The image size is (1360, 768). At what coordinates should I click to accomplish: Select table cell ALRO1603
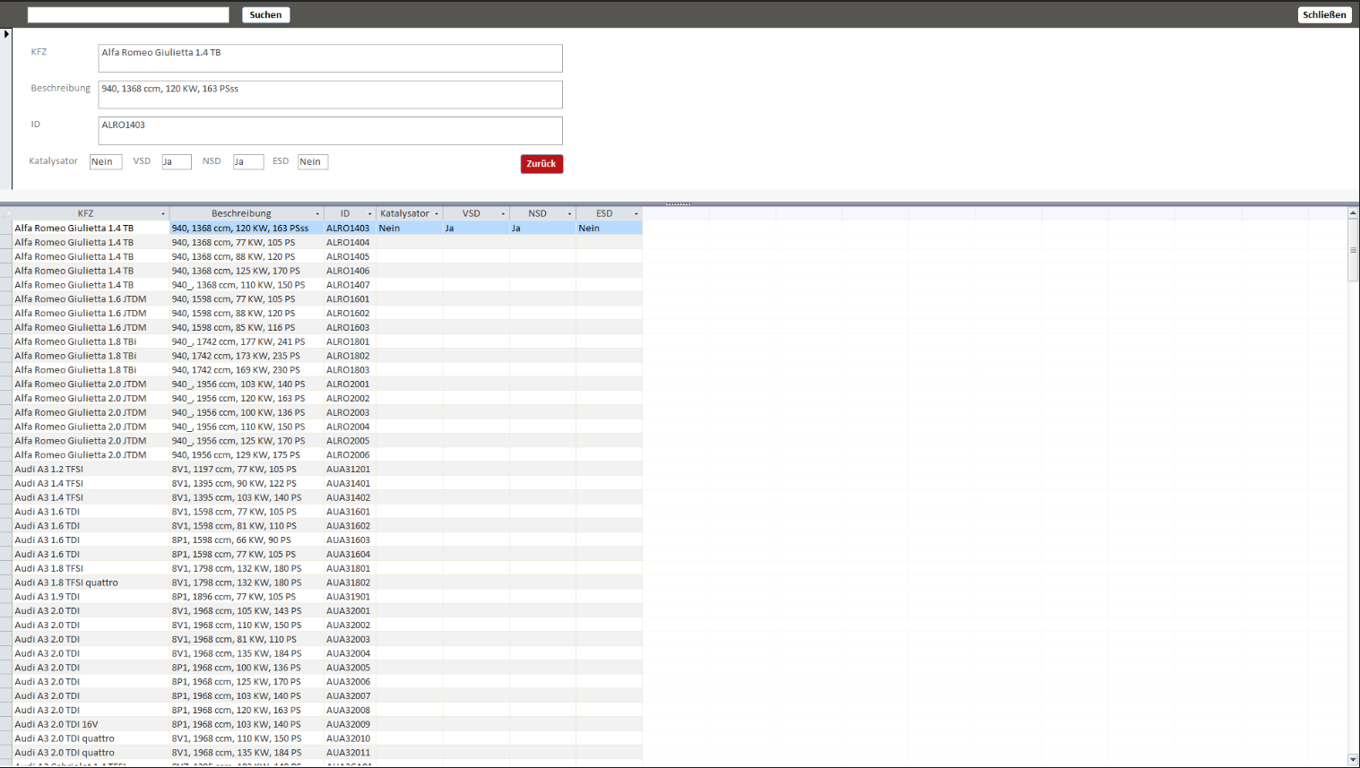(350, 328)
